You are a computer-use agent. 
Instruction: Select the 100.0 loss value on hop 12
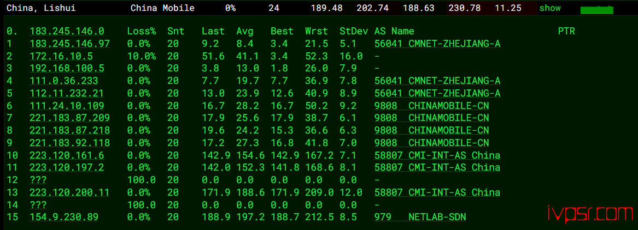coord(142,180)
